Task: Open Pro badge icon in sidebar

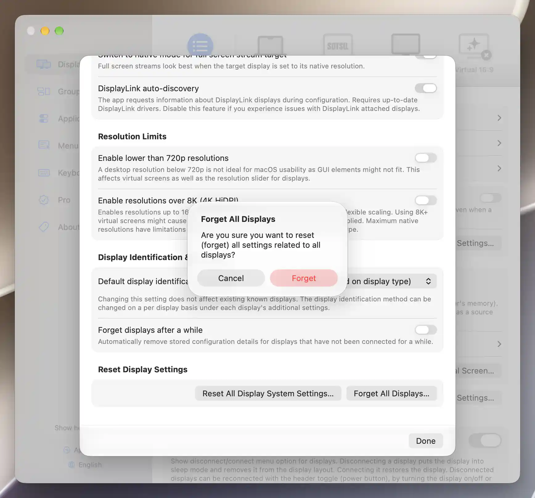Action: pyautogui.click(x=43, y=200)
